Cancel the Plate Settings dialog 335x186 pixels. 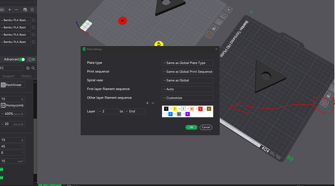click(206, 127)
